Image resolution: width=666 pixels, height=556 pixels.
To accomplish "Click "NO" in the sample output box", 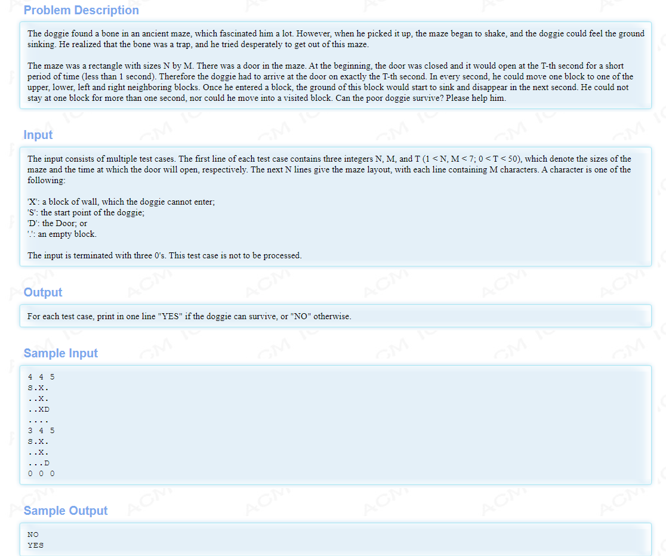I will coord(33,535).
